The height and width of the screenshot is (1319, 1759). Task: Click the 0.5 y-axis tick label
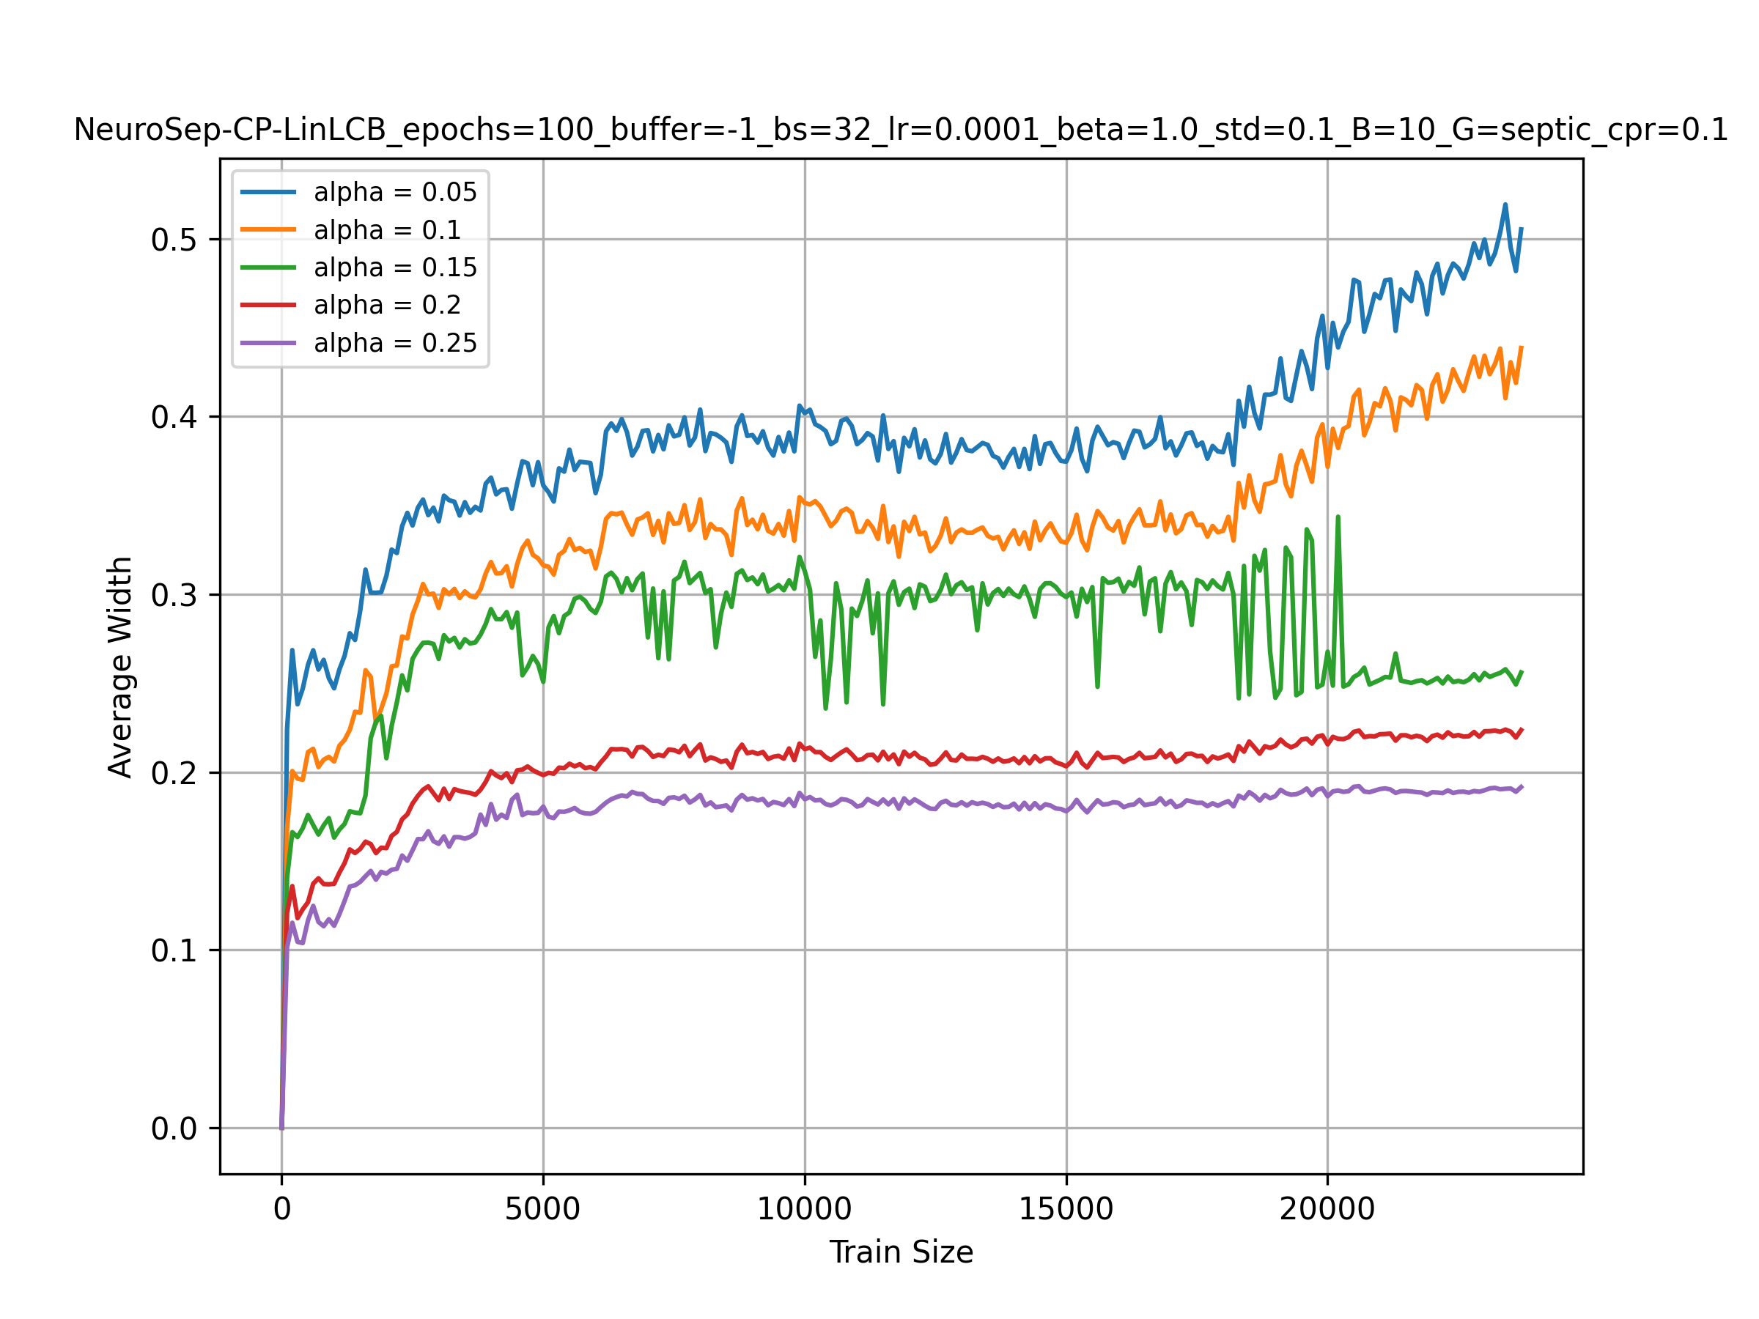[x=174, y=240]
